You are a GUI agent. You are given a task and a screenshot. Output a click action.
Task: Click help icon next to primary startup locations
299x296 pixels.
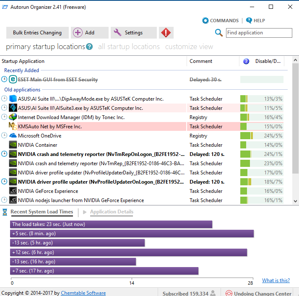point(89,47)
